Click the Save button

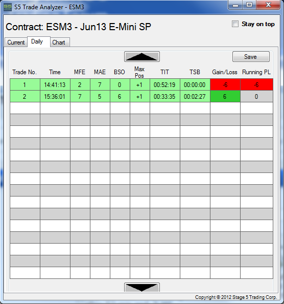pyautogui.click(x=251, y=57)
